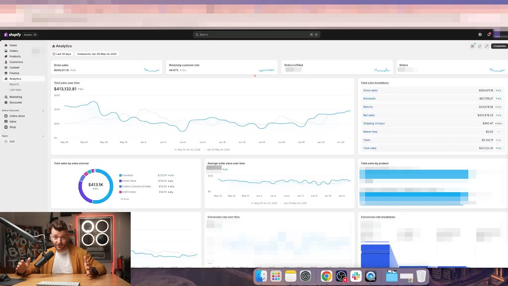Open the Returns breakdown link
Viewport: 508px width, 286px height.
[x=368, y=107]
